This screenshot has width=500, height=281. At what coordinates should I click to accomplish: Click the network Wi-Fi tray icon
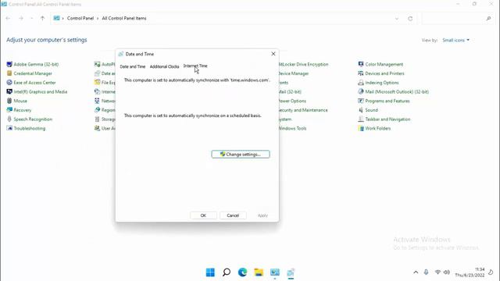click(x=437, y=272)
